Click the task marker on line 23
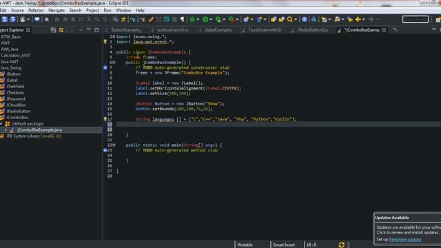This screenshot has width=441, height=248. click(x=105, y=150)
